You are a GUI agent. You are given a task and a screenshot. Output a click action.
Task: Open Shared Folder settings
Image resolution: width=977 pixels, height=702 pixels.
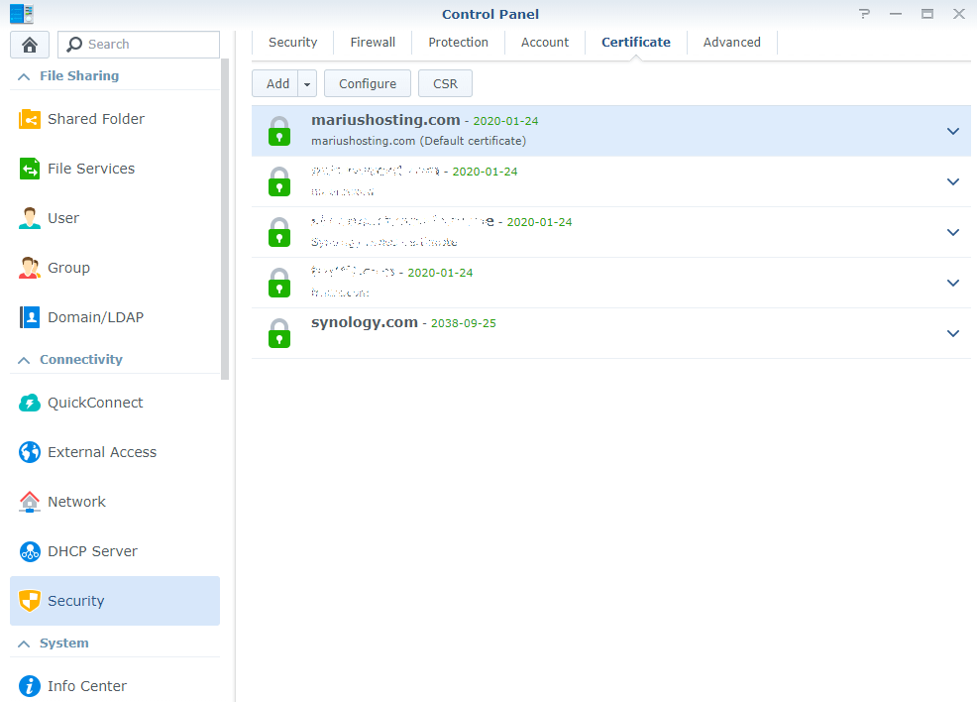tap(115, 118)
